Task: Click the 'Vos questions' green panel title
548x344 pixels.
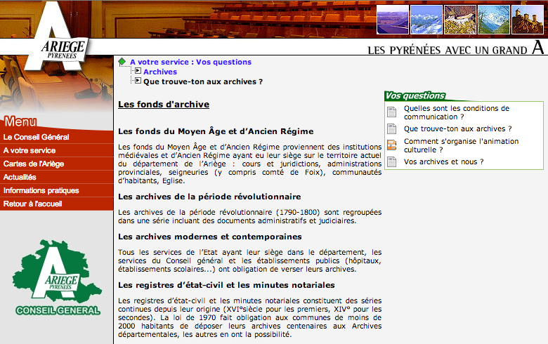Action: [x=415, y=95]
